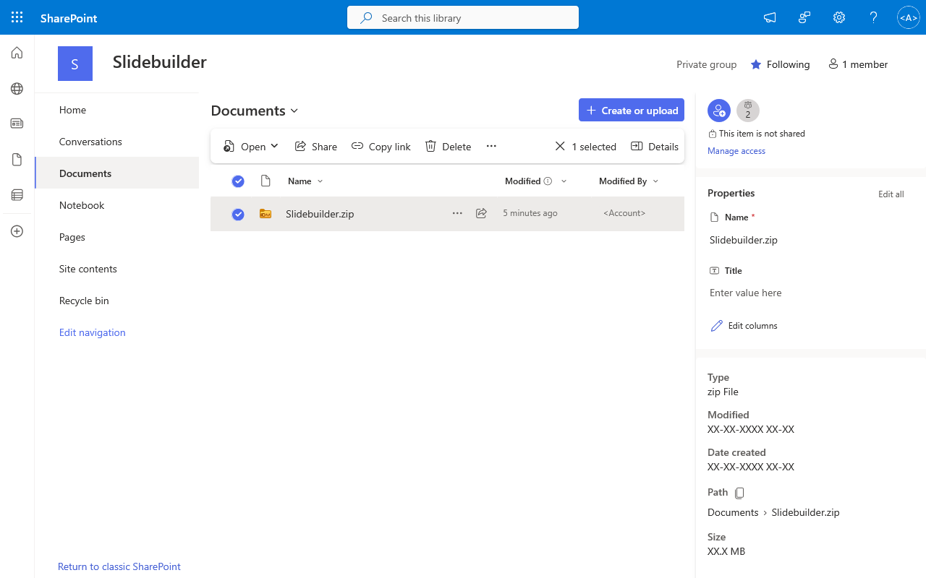Open the Name column sort dropdown
This screenshot has width=926, height=578.
click(x=320, y=181)
